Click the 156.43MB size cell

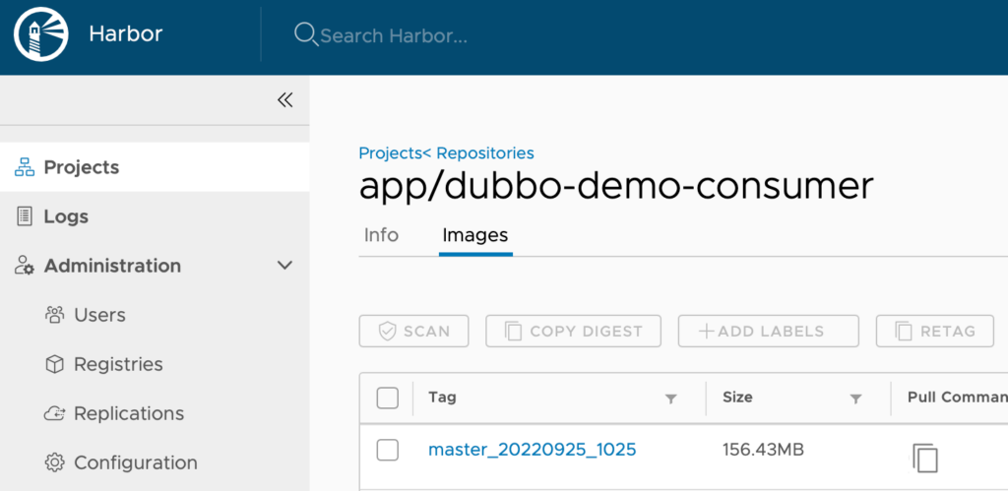click(x=763, y=450)
